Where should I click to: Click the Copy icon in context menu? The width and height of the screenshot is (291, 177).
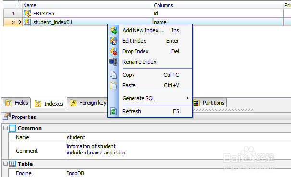[113, 75]
